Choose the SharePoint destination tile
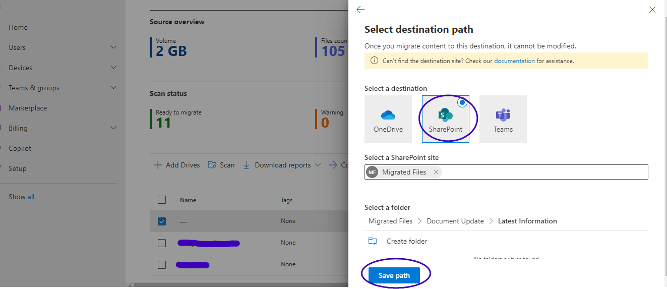This screenshot has height=289, width=667. [x=445, y=119]
